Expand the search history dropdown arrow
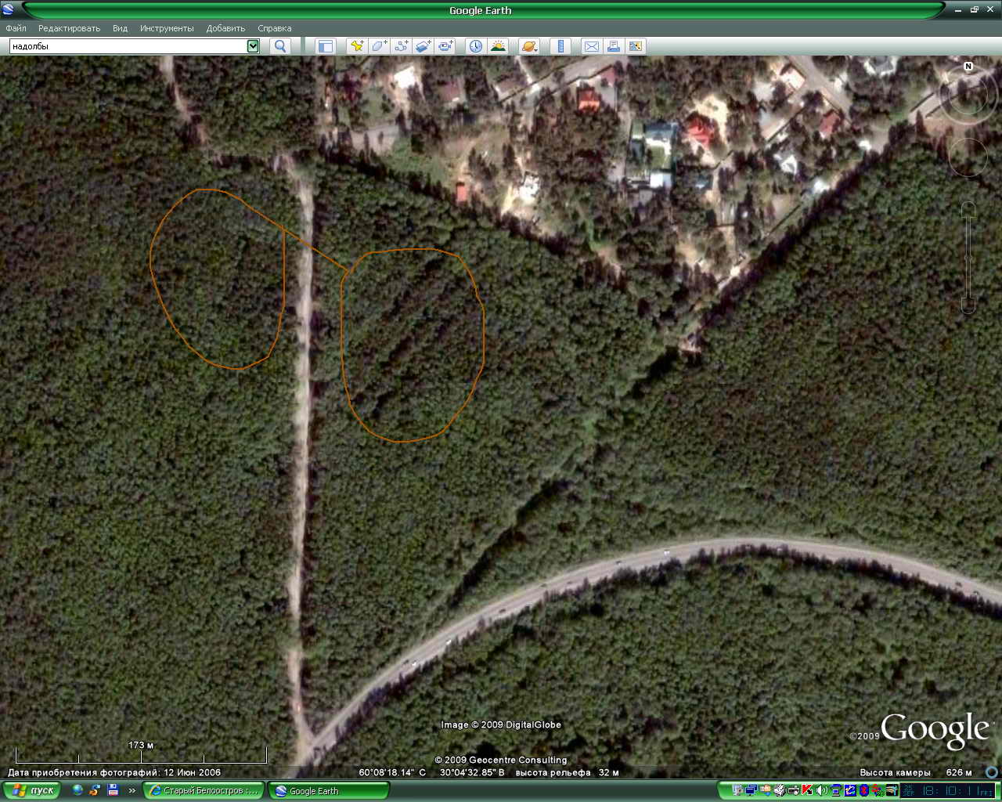 tap(253, 46)
